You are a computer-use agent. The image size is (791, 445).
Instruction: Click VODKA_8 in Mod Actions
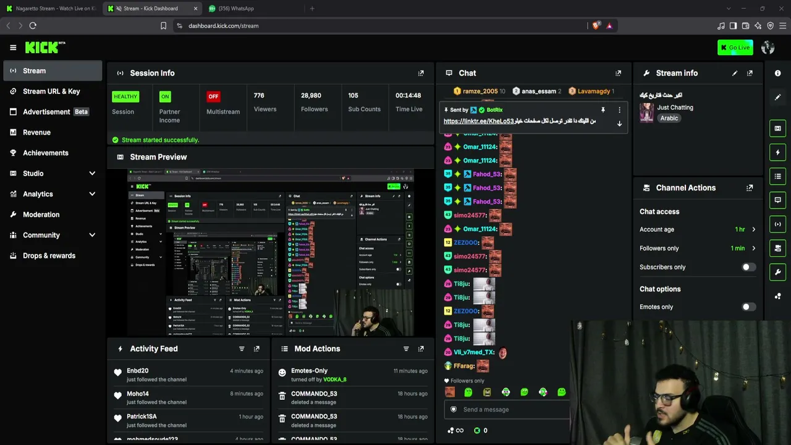pos(335,379)
